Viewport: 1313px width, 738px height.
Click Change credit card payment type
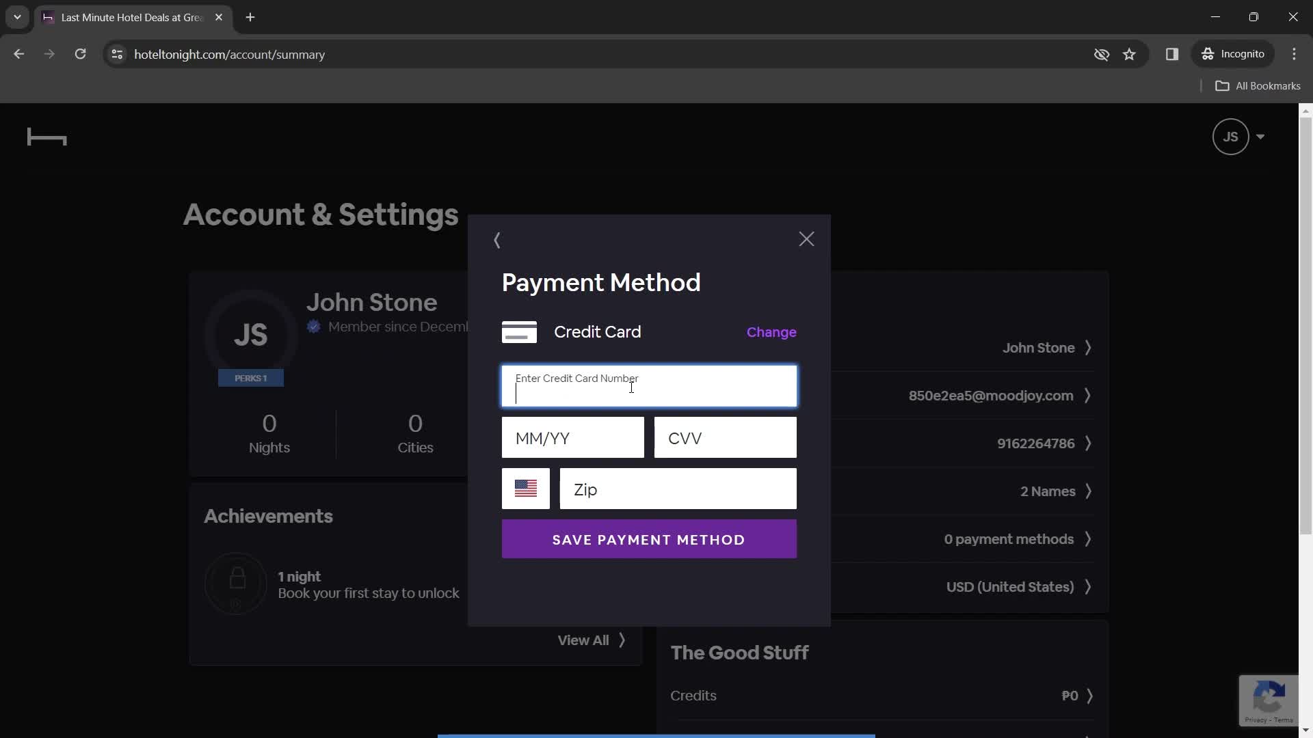(x=771, y=331)
